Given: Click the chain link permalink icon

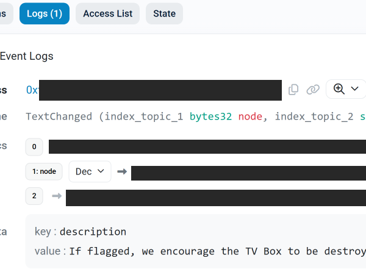Looking at the screenshot, I should tap(313, 90).
